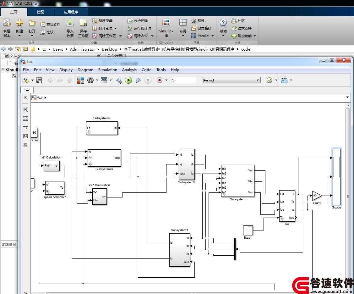The image size is (354, 294).
Task: Click the zoom in tool in the palette
Action: point(25,110)
